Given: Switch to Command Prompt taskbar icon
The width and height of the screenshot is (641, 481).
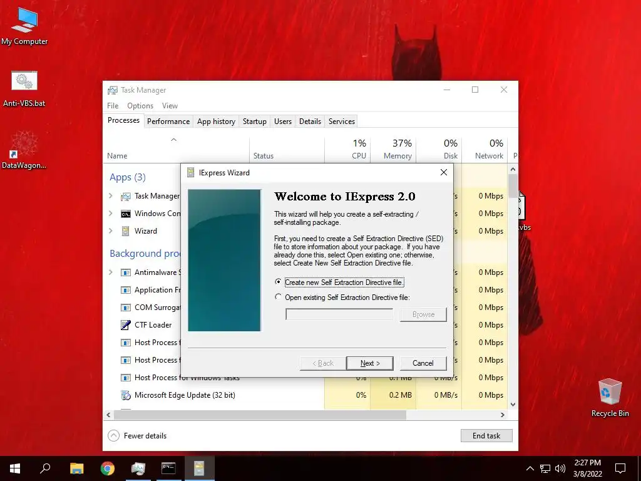Looking at the screenshot, I should [x=168, y=468].
